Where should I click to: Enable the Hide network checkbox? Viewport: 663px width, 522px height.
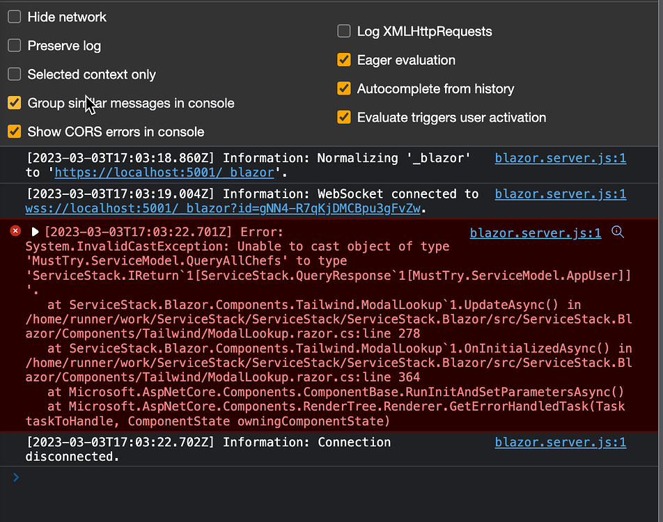15,17
